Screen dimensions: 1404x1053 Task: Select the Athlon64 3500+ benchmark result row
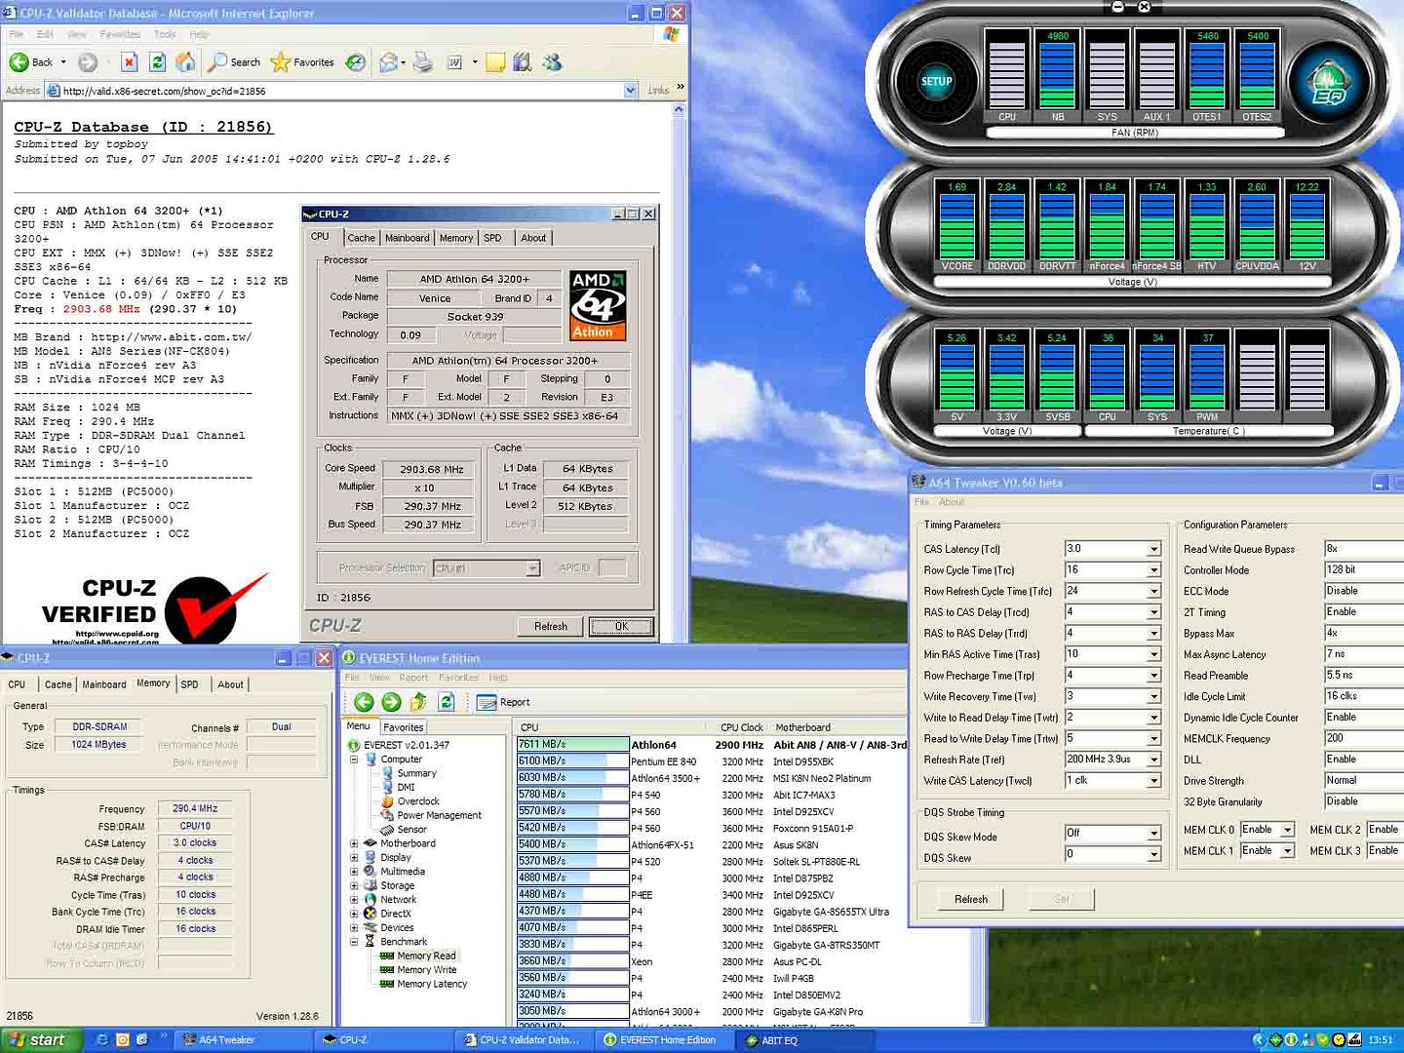click(712, 778)
